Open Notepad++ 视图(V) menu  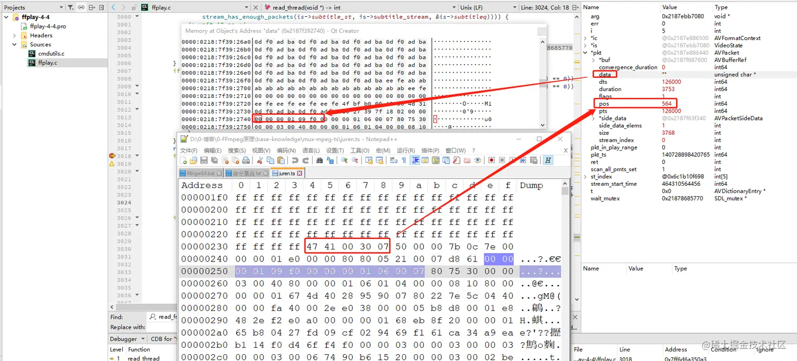pos(261,151)
